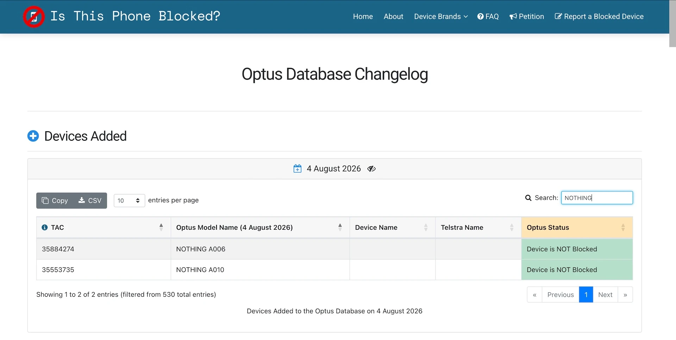Sort by Optus Model Name column

pyautogui.click(x=260, y=228)
